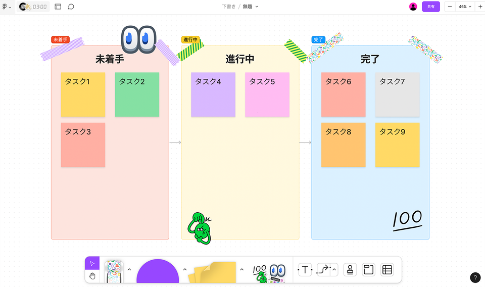The image size is (485, 289).
Task: Select the orange タスク8 sticky note
Action: click(x=344, y=145)
